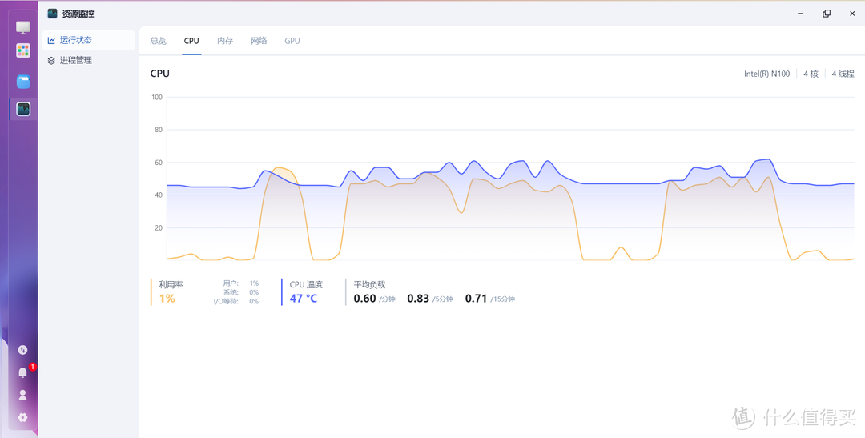Select 运行状态 in the sidebar
Viewport: 865px width, 438px height.
88,40
